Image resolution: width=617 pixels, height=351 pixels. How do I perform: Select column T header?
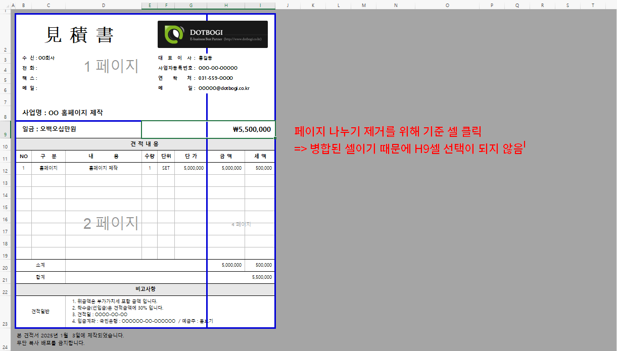pyautogui.click(x=593, y=5)
